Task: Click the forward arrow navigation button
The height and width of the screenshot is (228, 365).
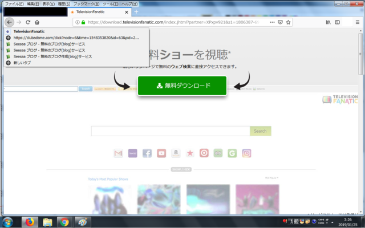Action: click(x=19, y=22)
